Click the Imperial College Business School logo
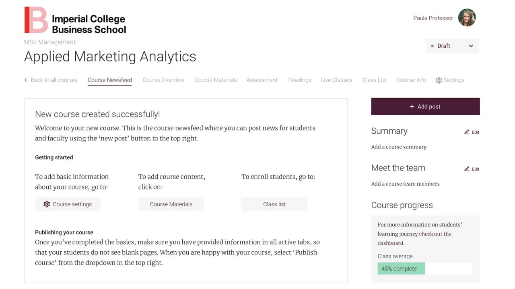 [75, 20]
